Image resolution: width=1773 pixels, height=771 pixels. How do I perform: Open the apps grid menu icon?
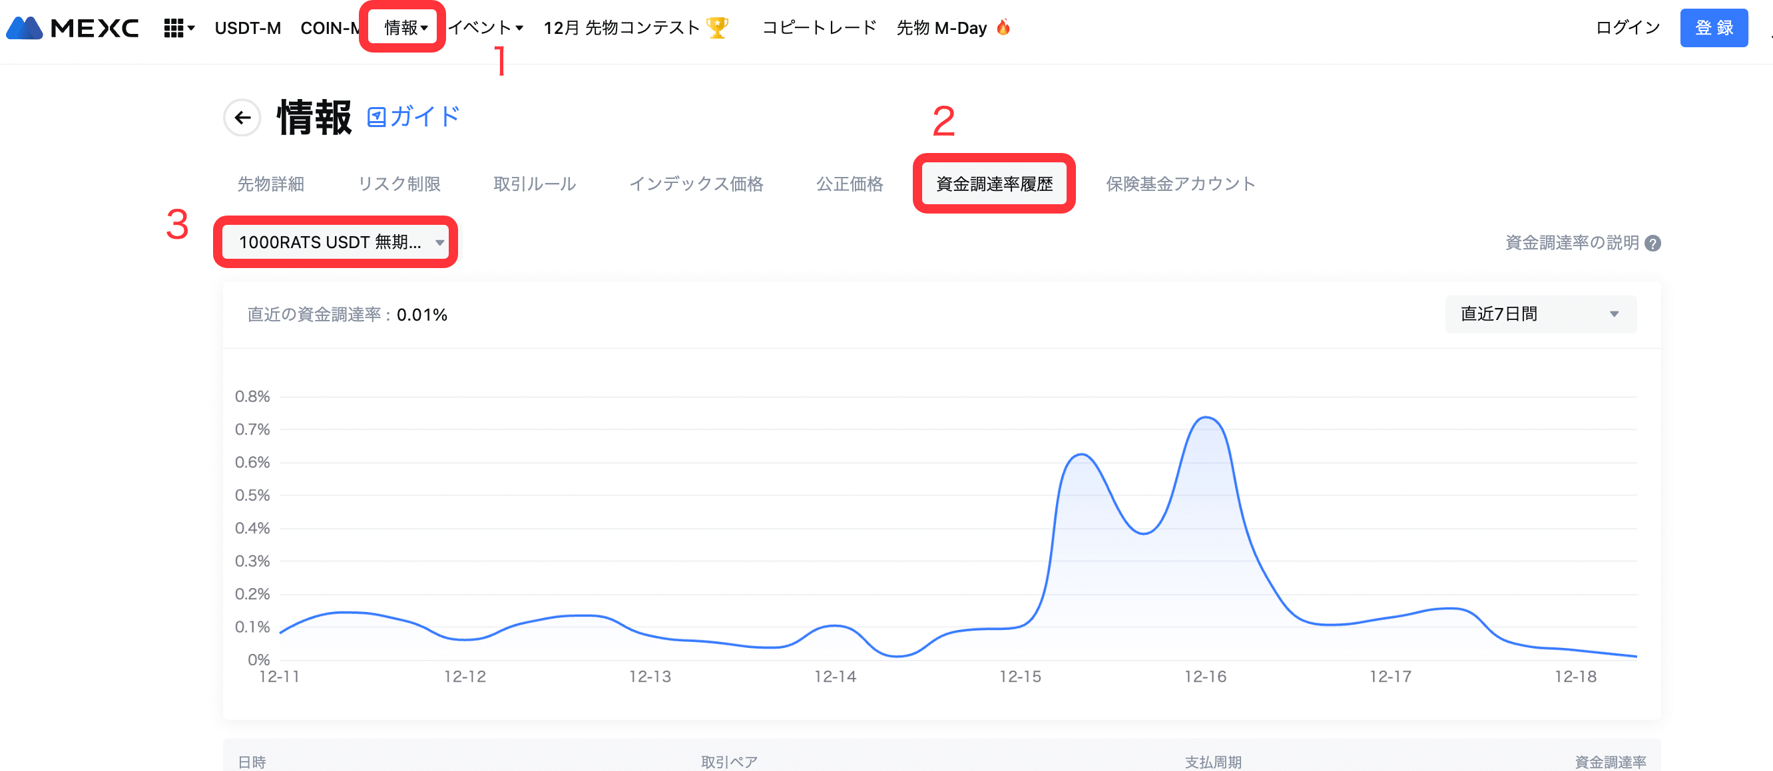[x=174, y=27]
